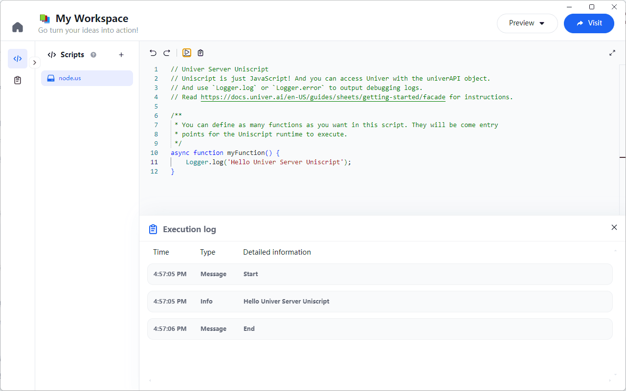Open the clipboard log sidebar icon
The height and width of the screenshot is (391, 626).
click(18, 80)
